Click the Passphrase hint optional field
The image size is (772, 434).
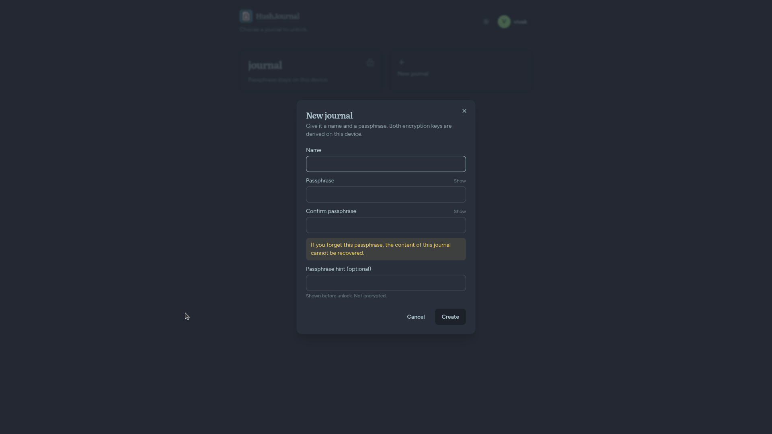point(386,283)
